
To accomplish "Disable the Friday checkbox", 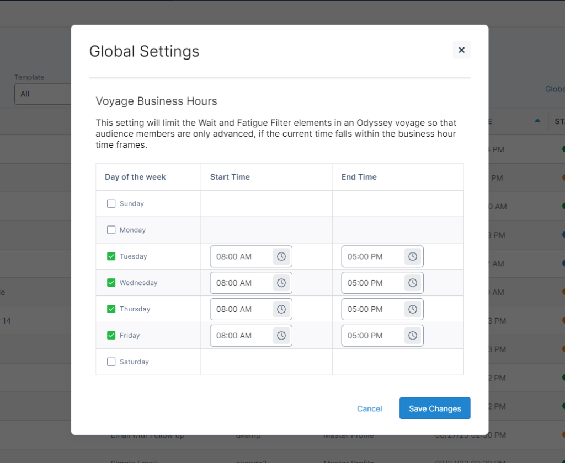I will [111, 335].
